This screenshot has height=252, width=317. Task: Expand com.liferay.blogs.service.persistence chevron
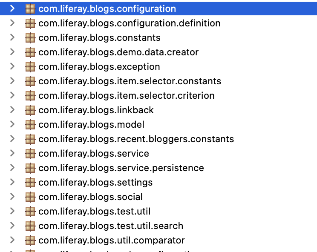pyautogui.click(x=12, y=168)
